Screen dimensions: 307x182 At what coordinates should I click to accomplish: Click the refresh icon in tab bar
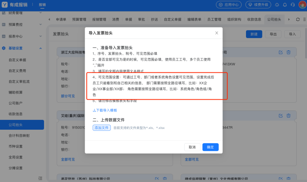pyautogui.click(x=298, y=19)
